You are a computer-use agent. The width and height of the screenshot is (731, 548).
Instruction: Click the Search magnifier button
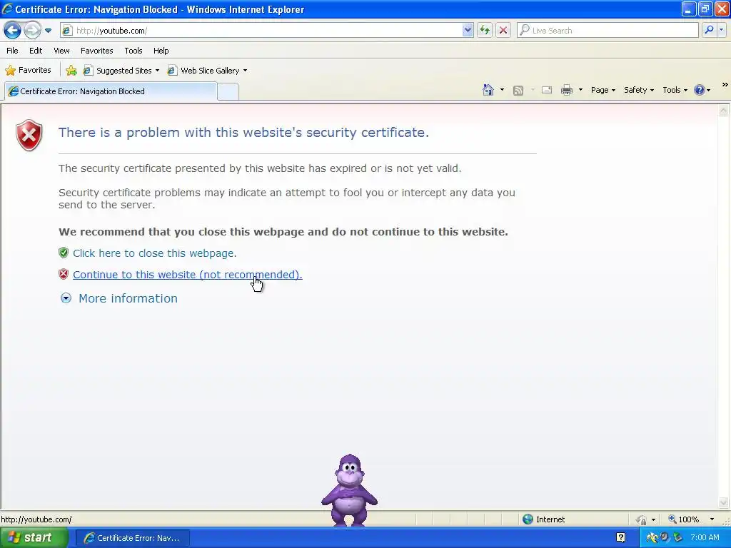point(709,30)
